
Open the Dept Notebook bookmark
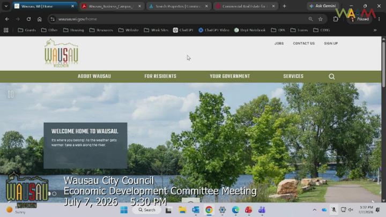[x=250, y=30]
